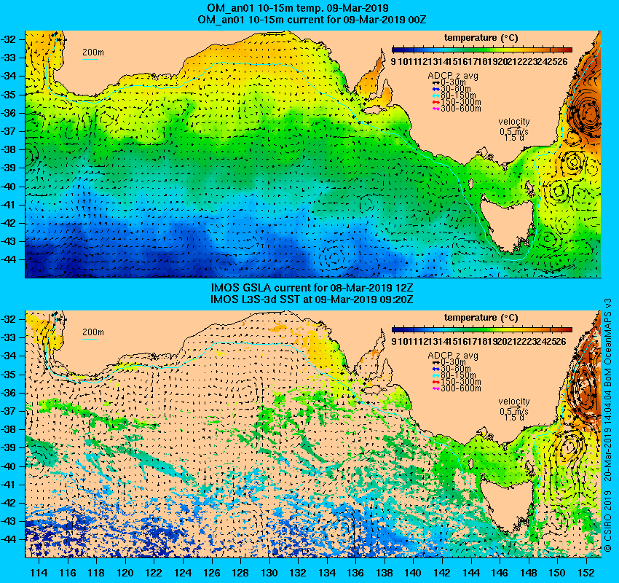
Task: Select title 'OM_an01 10-15m current for 09-Mar-2019 00Z'
Action: pyautogui.click(x=312, y=20)
